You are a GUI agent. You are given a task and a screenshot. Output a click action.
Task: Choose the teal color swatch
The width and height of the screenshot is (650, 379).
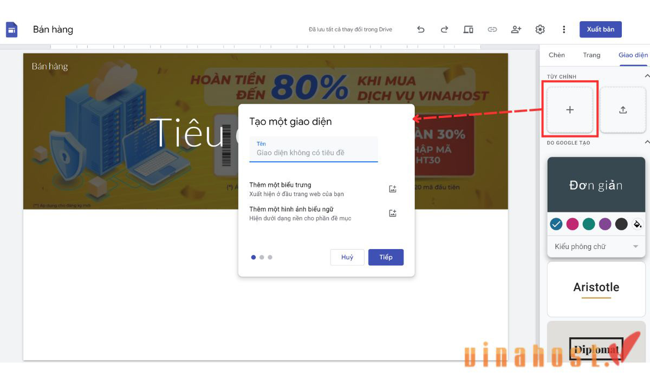tap(589, 224)
